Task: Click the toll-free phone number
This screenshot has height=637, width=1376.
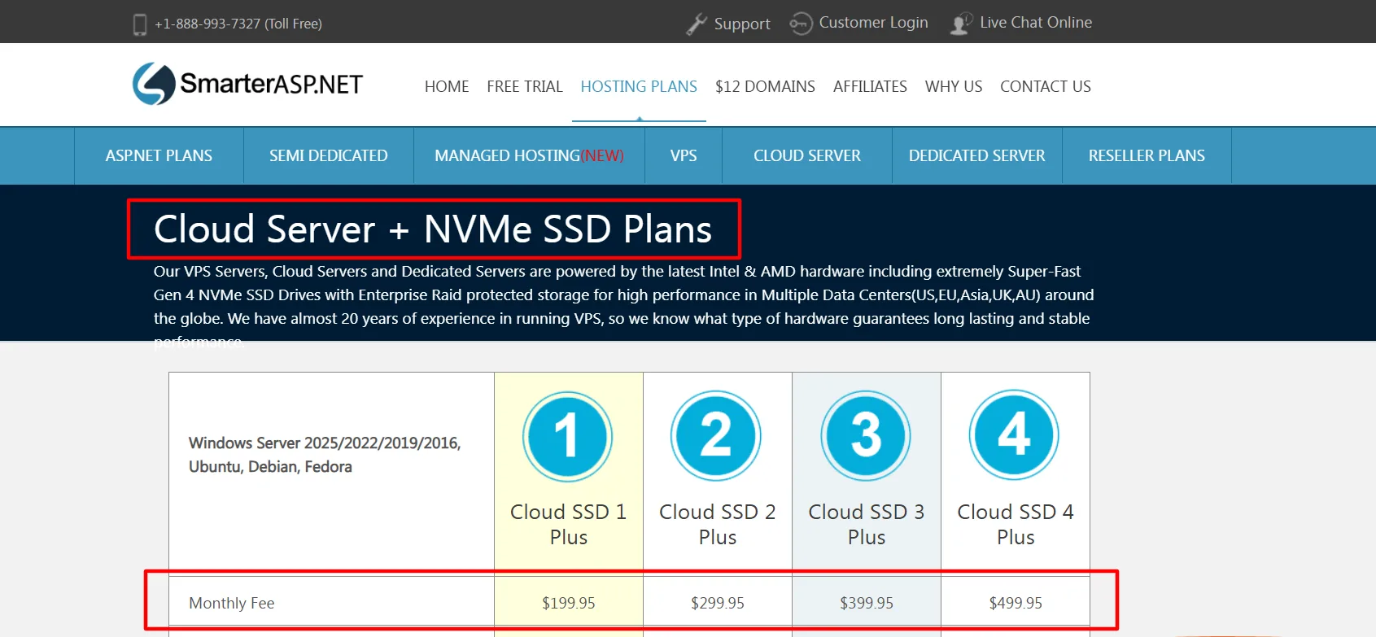Action: point(238,24)
